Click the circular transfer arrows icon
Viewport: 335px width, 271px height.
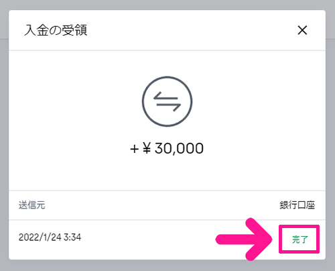pos(167,101)
